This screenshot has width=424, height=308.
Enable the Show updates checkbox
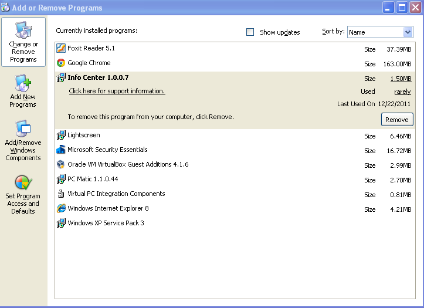[x=250, y=32]
